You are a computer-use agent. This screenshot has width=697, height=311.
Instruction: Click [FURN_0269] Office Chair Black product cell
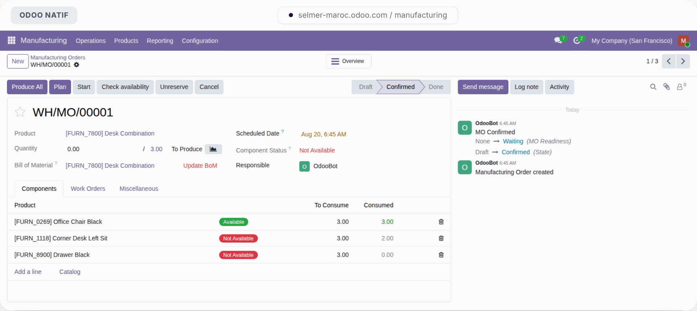click(x=58, y=222)
